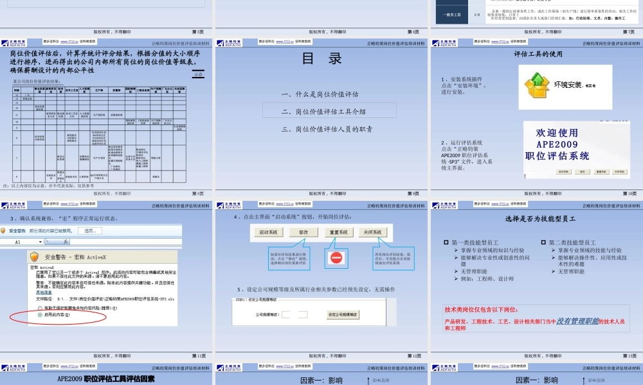643x385 pixels.
Task: Click small 重置系统 button on APE2009 welcome screen
Action: coord(601,172)
